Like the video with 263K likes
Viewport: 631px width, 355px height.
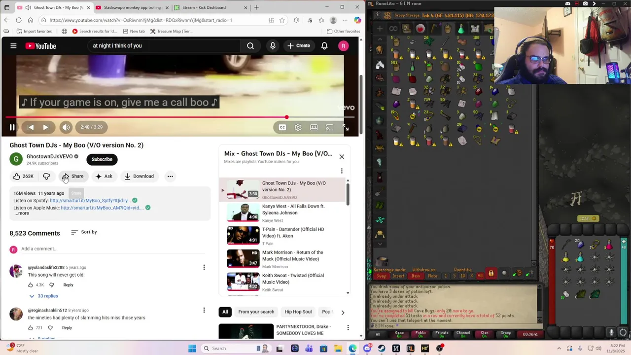pyautogui.click(x=23, y=176)
